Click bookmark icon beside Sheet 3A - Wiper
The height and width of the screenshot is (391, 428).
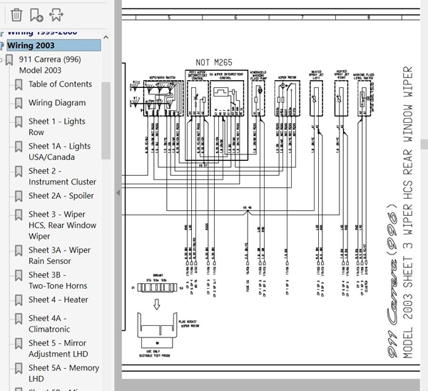click(x=19, y=251)
